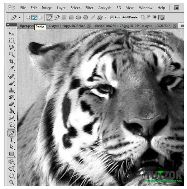Select the Smudge tool in toolbox
187x189 pixels.
click(12, 118)
